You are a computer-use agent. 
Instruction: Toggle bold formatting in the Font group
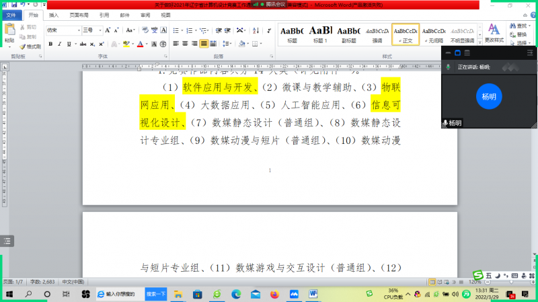pyautogui.click(x=50, y=44)
